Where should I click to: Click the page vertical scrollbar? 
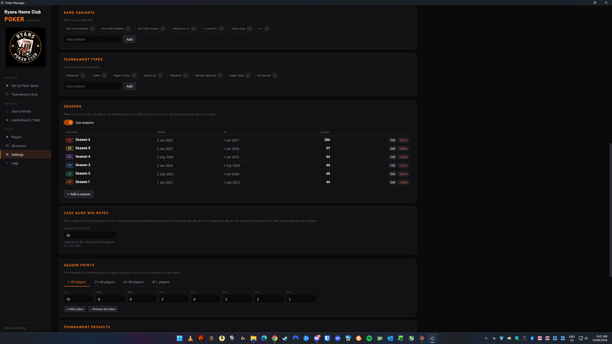(x=611, y=210)
